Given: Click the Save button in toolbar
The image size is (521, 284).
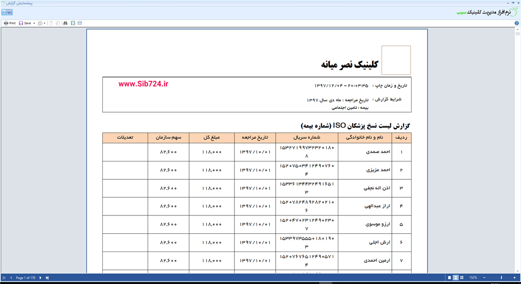Looking at the screenshot, I should click(25, 23).
